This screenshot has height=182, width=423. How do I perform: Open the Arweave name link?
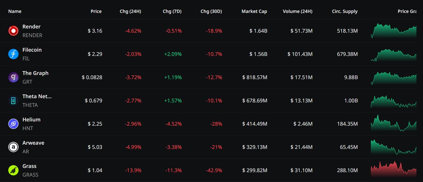click(x=33, y=143)
